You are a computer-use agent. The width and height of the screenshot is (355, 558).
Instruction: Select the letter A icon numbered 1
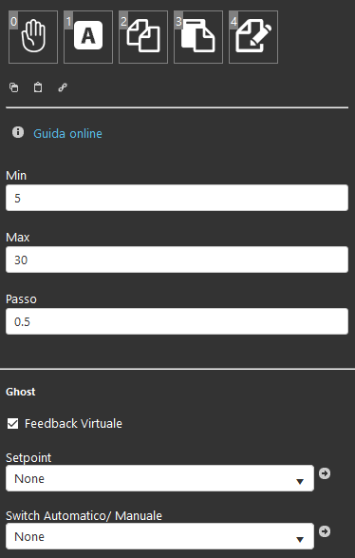click(x=88, y=37)
